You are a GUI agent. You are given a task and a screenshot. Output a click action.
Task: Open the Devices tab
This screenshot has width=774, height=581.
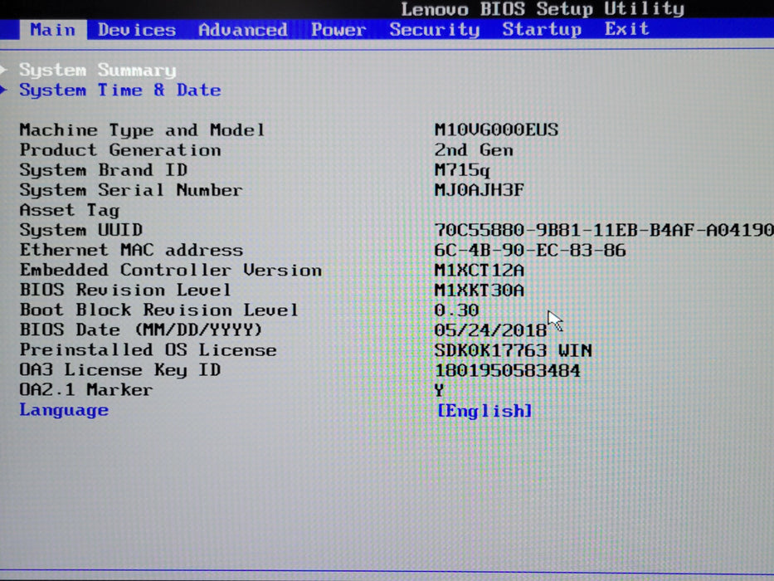[x=137, y=30]
